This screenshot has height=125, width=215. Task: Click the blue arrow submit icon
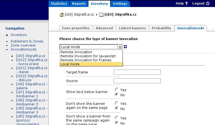(125, 47)
